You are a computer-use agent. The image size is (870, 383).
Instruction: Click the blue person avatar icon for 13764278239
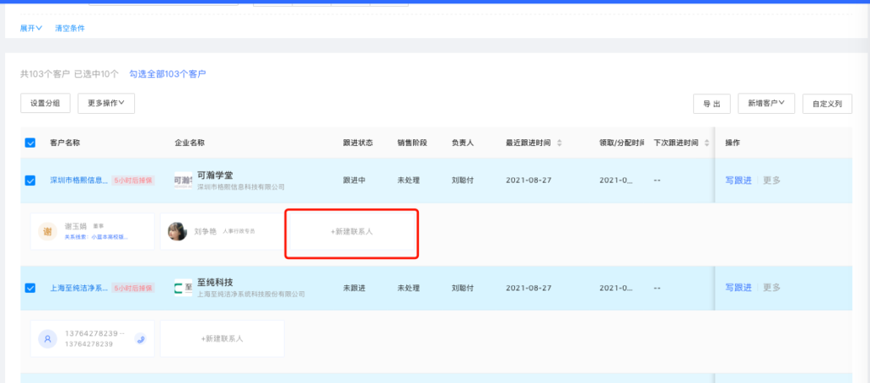(x=48, y=339)
